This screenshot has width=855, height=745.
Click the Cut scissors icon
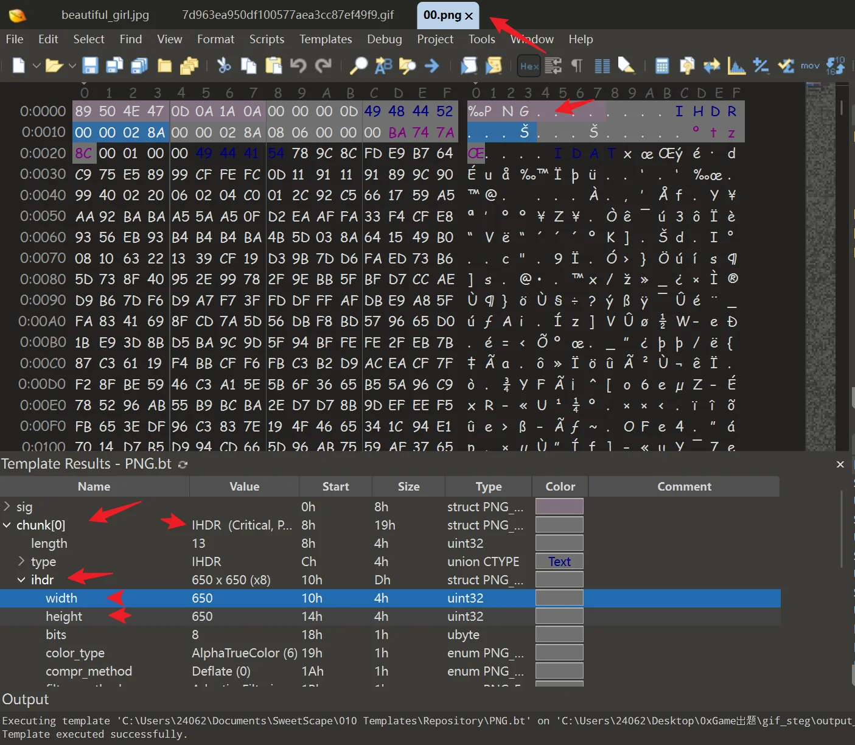click(224, 66)
